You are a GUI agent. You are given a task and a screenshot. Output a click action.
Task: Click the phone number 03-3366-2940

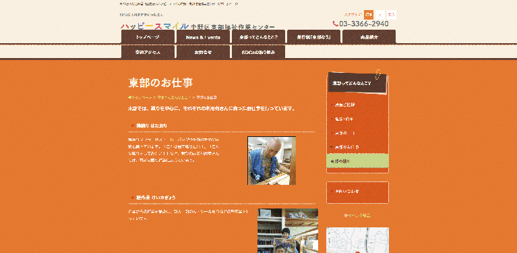click(x=364, y=24)
